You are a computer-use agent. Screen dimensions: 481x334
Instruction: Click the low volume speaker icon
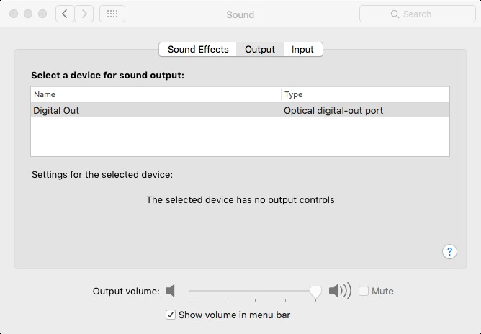tap(170, 291)
